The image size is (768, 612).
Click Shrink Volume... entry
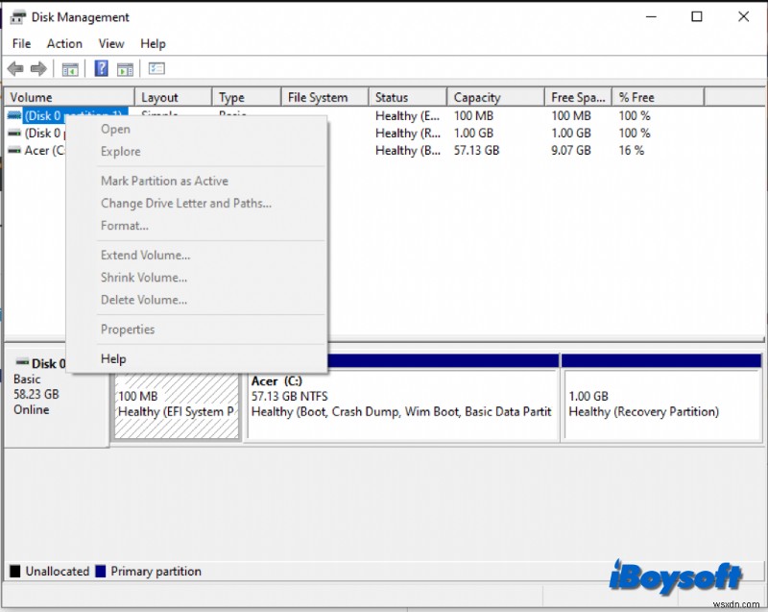144,278
